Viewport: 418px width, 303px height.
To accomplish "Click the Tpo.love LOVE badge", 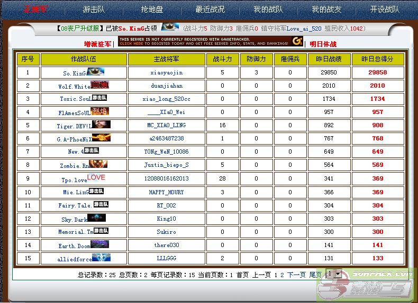I will [96, 178].
